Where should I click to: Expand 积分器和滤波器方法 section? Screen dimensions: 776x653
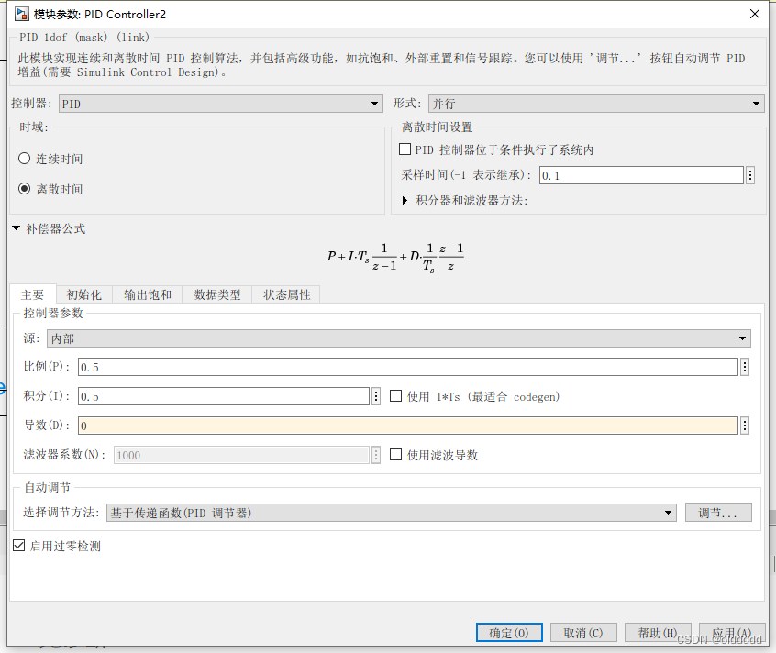405,200
